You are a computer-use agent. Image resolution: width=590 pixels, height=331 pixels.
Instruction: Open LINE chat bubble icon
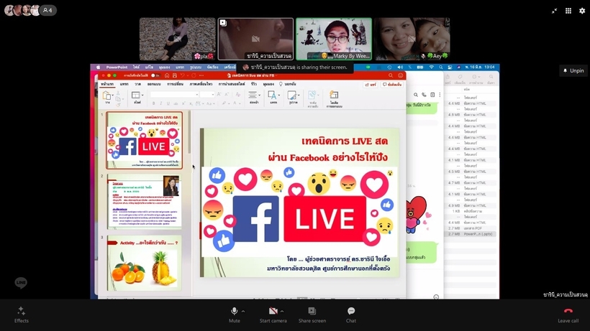(x=21, y=283)
